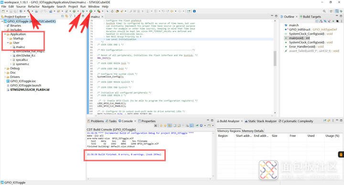344x185 pixels.
Task: Click the search magnifier icon top right
Action: (324, 11)
